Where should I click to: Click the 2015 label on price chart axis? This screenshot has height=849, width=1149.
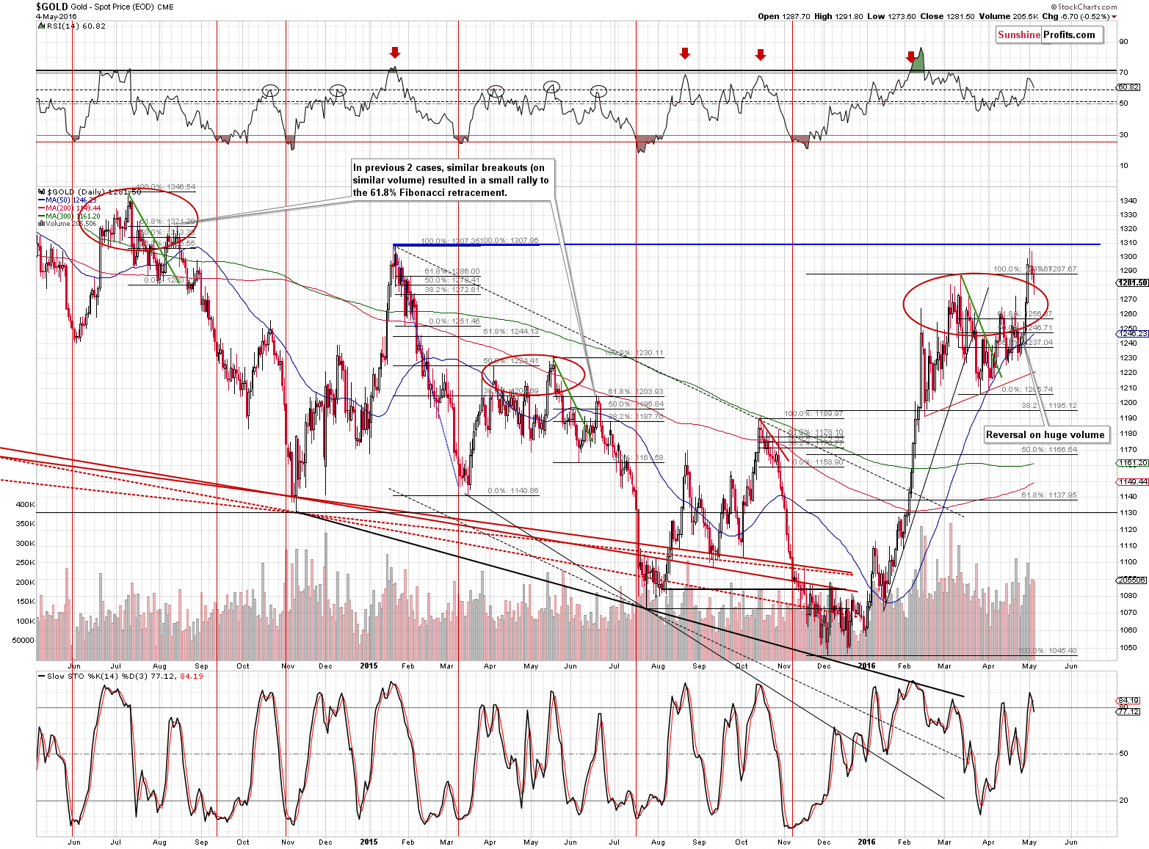369,666
